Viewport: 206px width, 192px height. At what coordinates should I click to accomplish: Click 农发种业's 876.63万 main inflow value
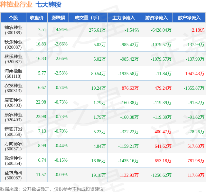pyautogui.click(x=130, y=88)
